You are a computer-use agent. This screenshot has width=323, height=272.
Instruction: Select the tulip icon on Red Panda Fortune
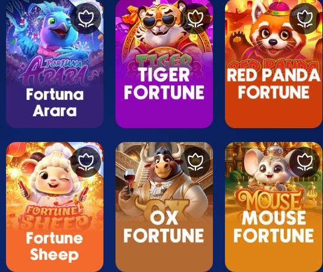[305, 19]
